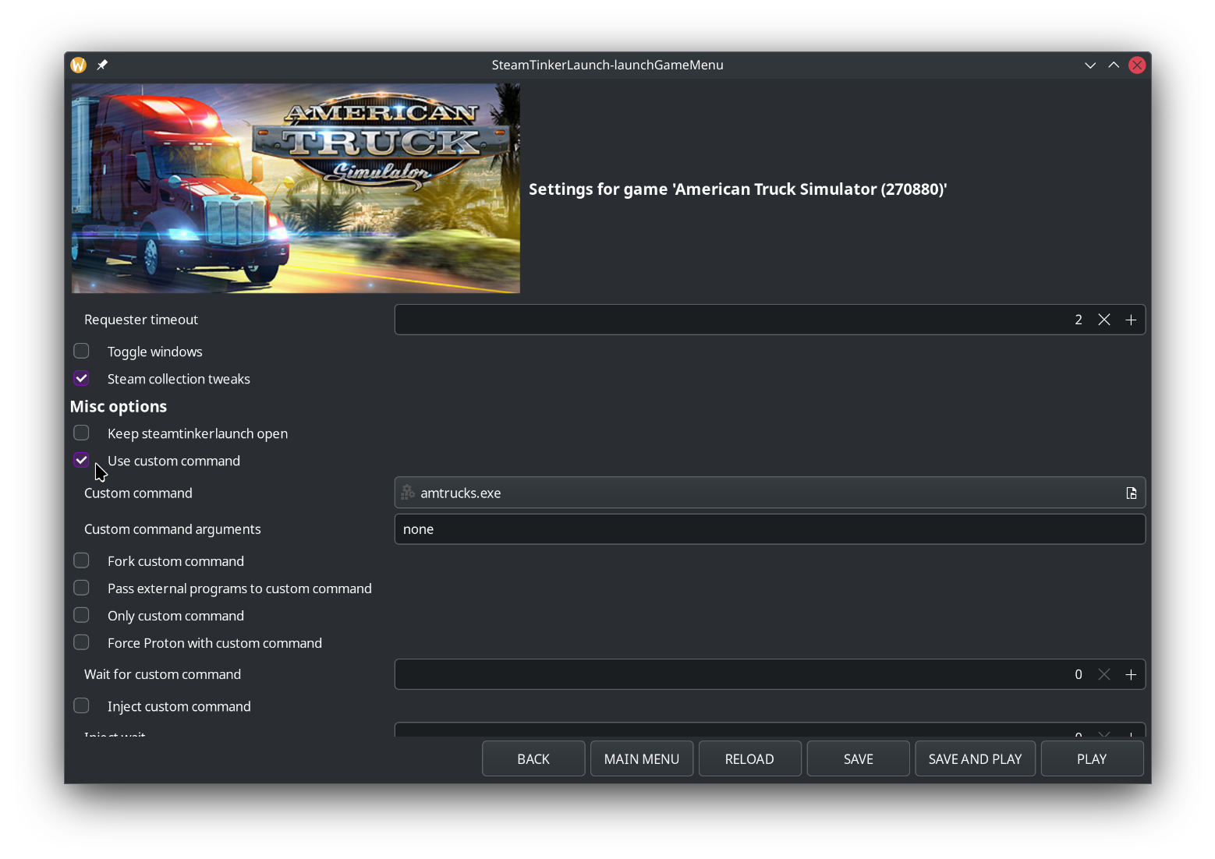The width and height of the screenshot is (1215, 859).
Task: Click the 'Custom command arguments' label
Action: point(172,529)
